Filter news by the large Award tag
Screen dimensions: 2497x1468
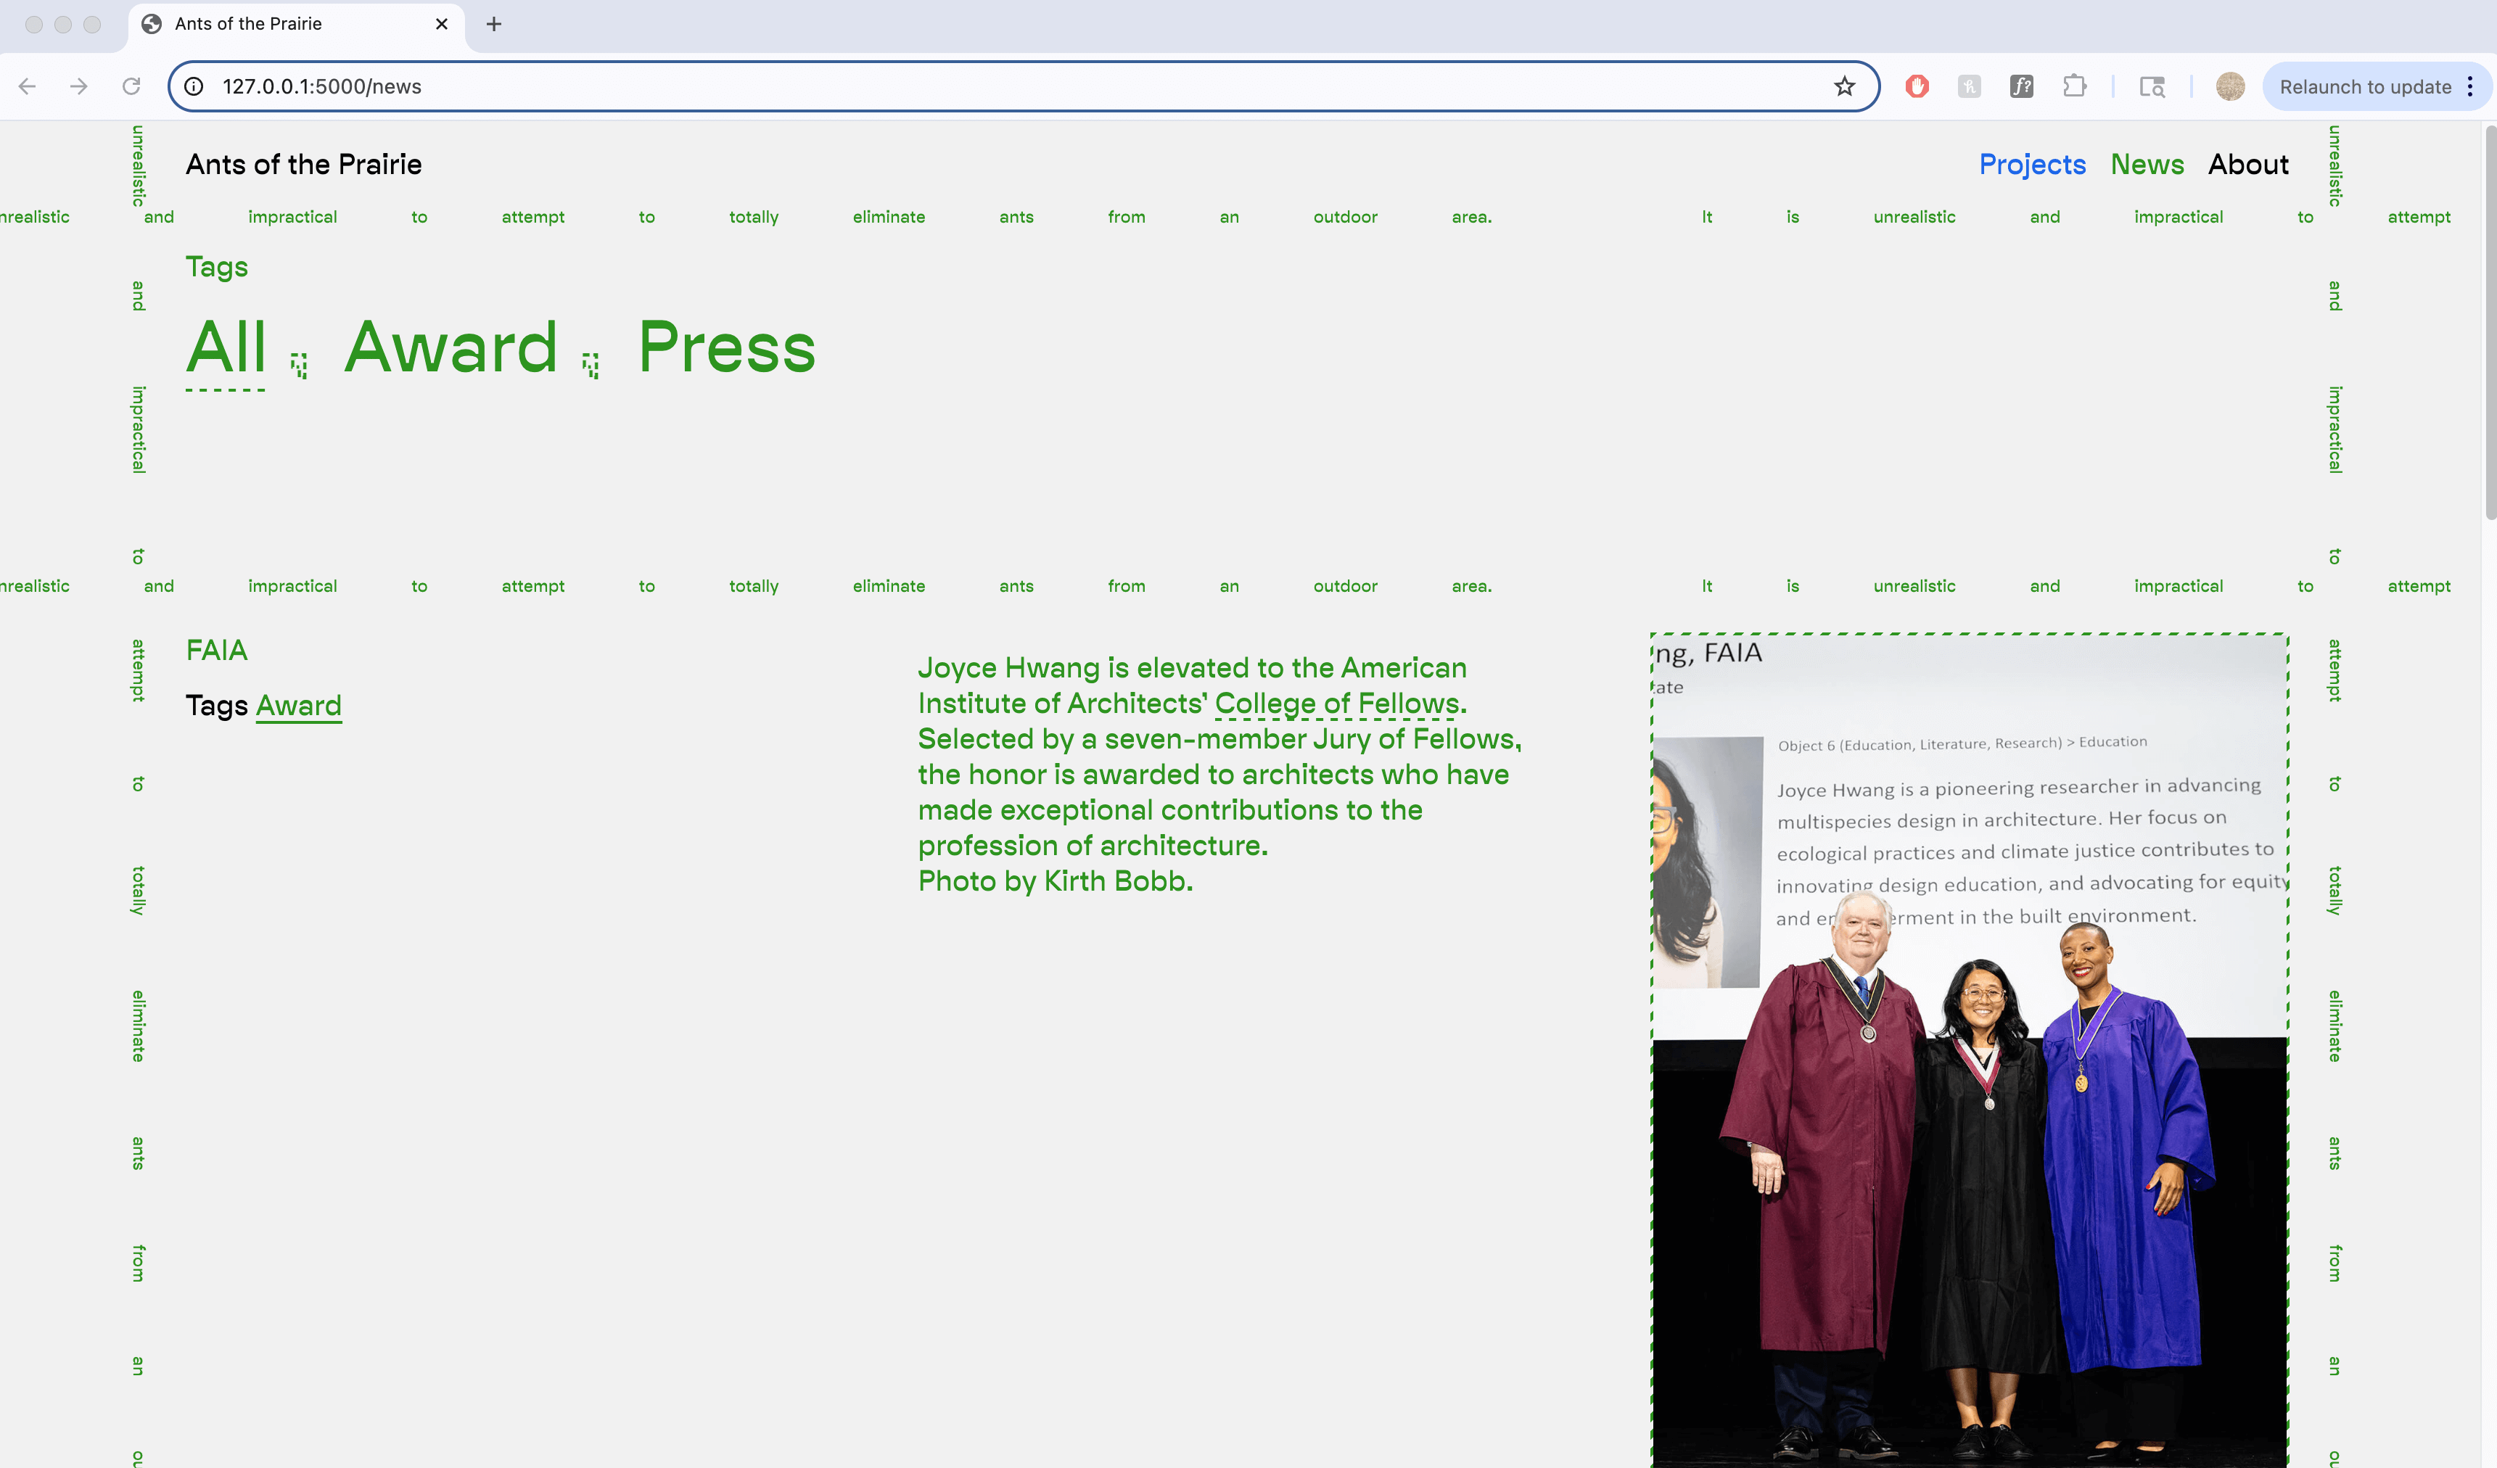451,347
